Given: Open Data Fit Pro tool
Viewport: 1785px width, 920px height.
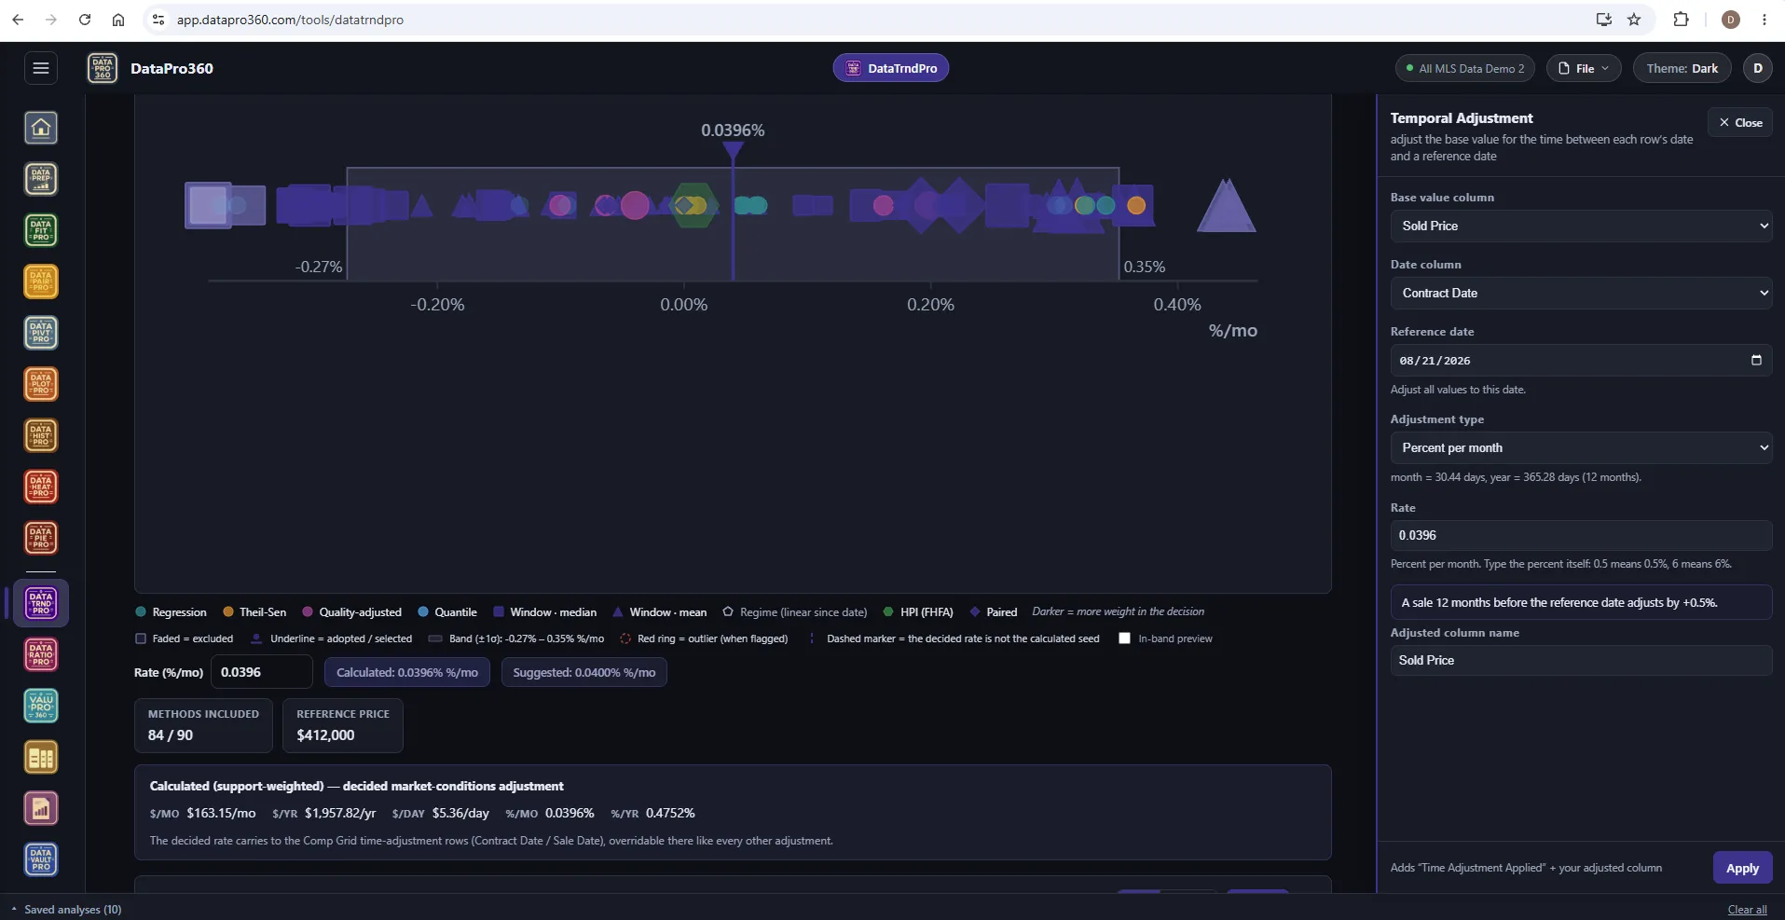Looking at the screenshot, I should (x=41, y=230).
